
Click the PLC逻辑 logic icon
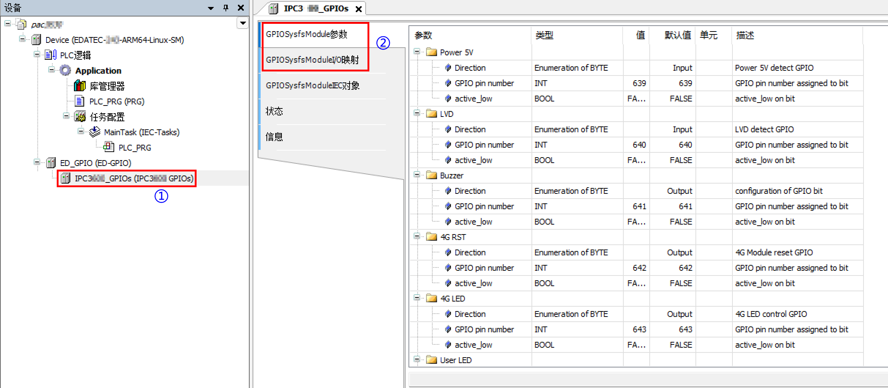point(50,55)
